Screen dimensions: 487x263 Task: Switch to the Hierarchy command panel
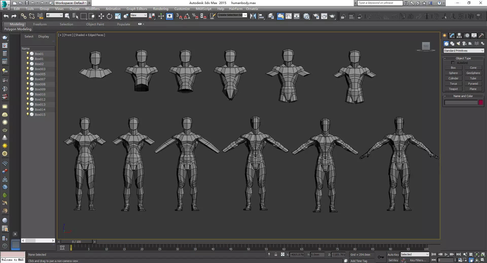[x=459, y=35]
